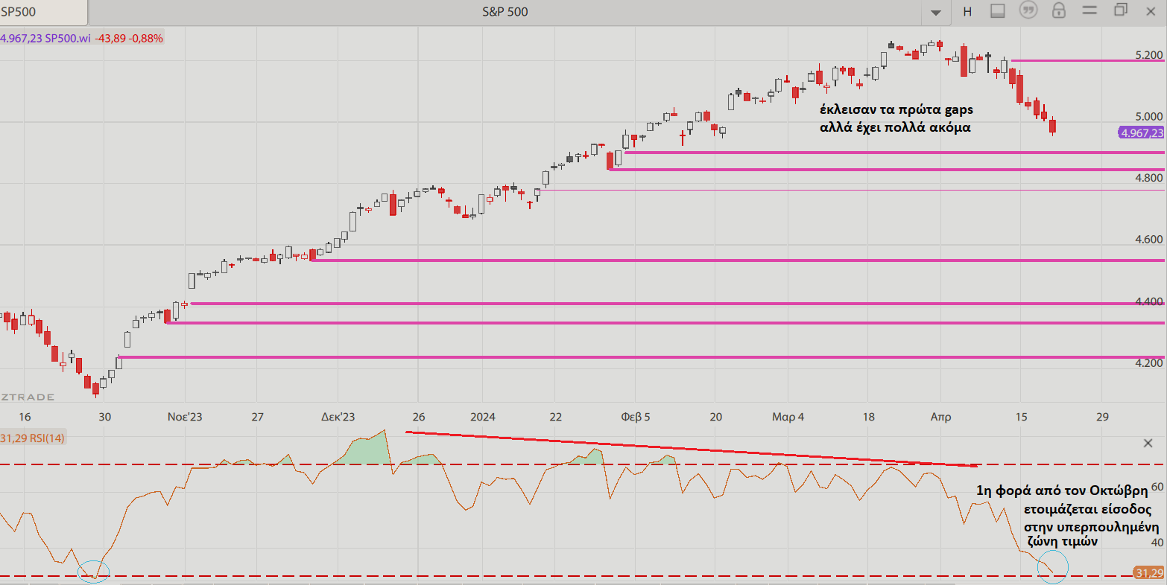The image size is (1167, 585).
Task: Click the H timeframe button
Action: [967, 12]
